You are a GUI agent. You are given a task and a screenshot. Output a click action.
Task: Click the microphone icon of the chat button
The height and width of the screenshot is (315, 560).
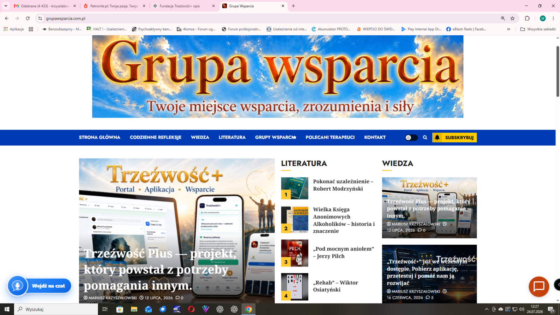click(x=17, y=286)
